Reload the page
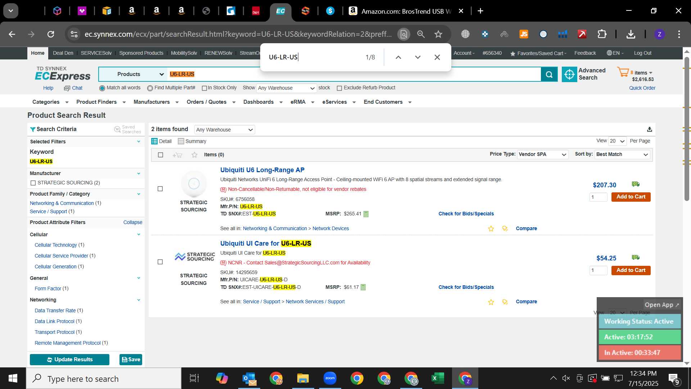This screenshot has width=691, height=389. point(51,34)
